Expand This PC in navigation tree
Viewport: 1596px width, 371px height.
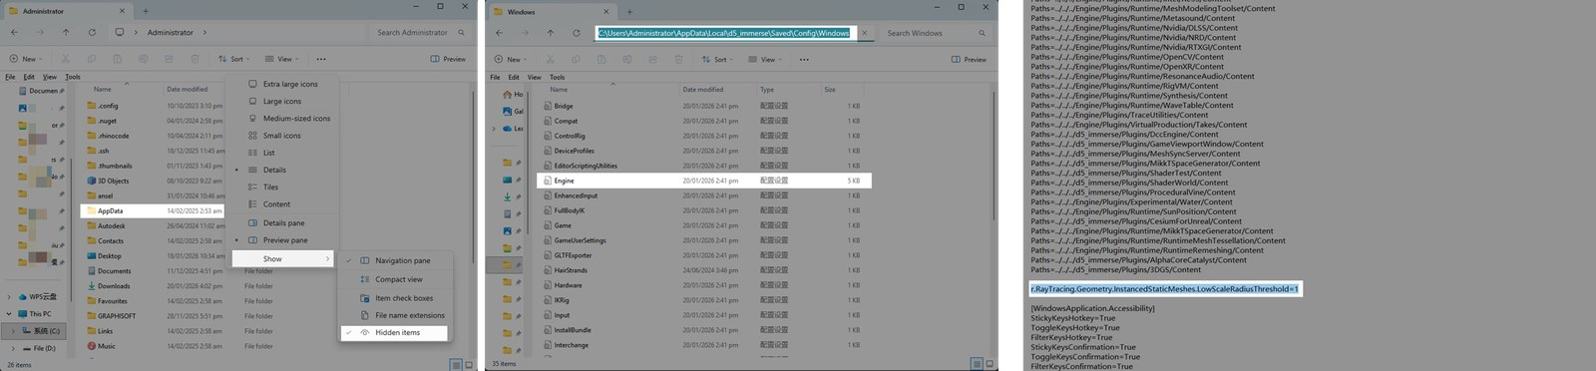[10, 313]
